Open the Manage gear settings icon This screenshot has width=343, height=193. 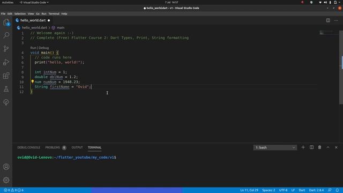point(6,180)
